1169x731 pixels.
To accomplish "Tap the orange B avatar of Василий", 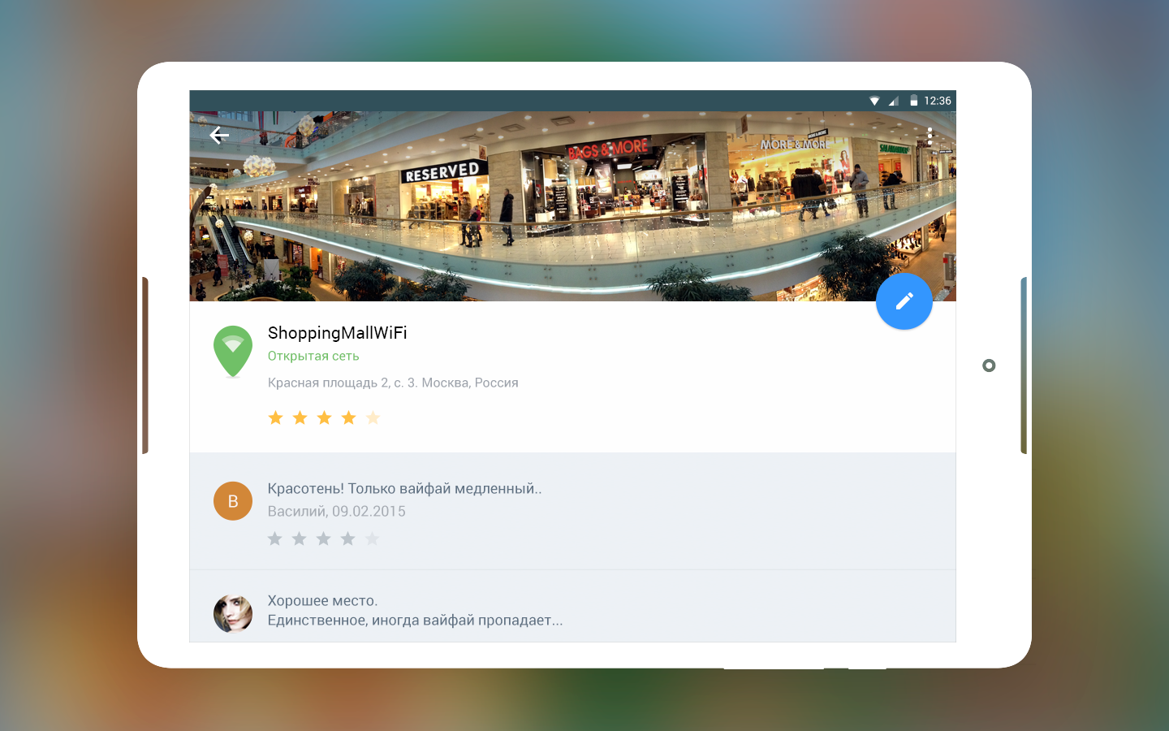I will click(x=233, y=501).
